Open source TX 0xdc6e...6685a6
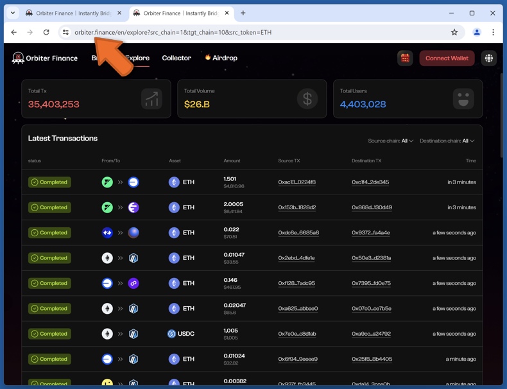The width and height of the screenshot is (507, 389). point(298,233)
